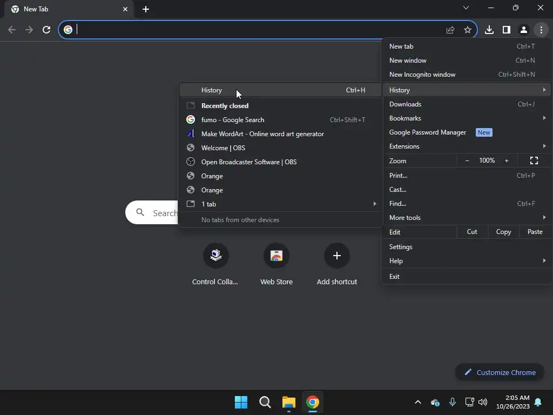Choose Exit from Chrome menu
Image resolution: width=553 pixels, height=415 pixels.
467,276
